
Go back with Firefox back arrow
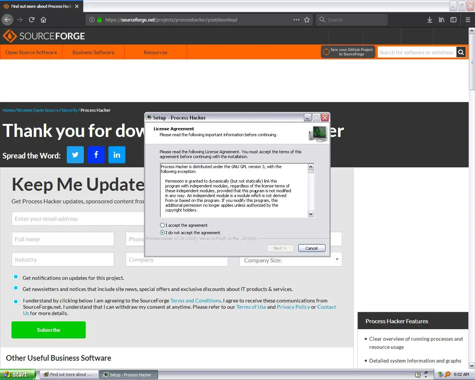tap(7, 20)
